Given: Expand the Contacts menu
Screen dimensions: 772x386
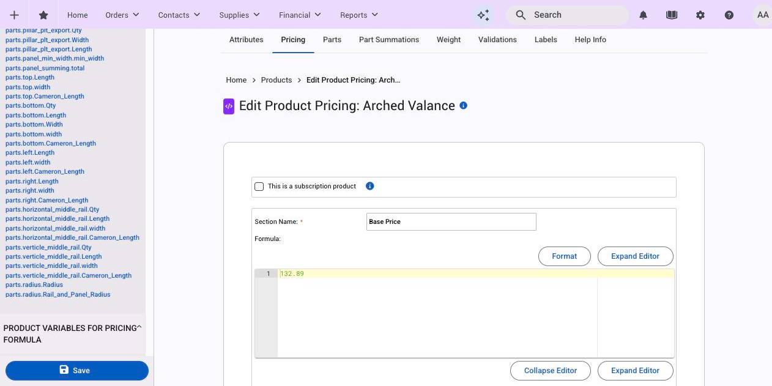Looking at the screenshot, I should point(179,15).
